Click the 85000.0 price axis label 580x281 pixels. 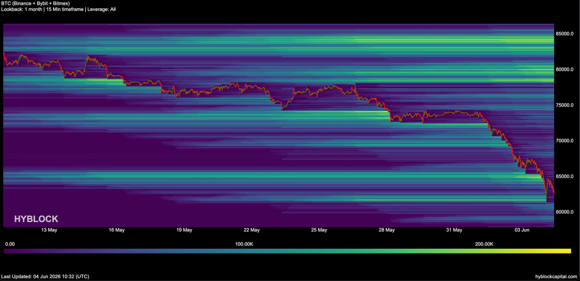(x=565, y=34)
